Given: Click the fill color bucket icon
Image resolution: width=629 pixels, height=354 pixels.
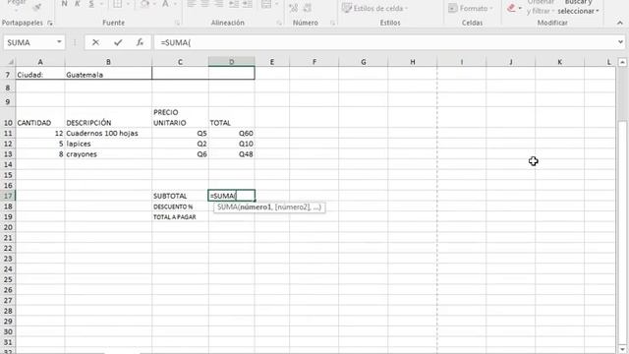Looking at the screenshot, I should pyautogui.click(x=144, y=4).
